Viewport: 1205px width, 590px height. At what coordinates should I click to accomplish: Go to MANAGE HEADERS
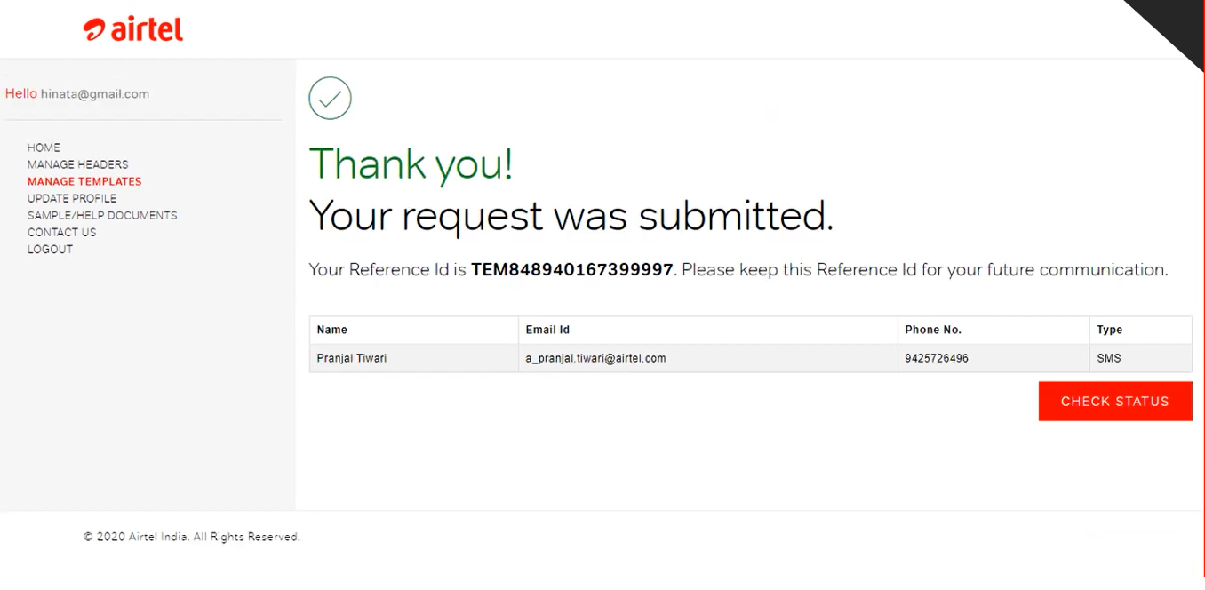point(77,164)
